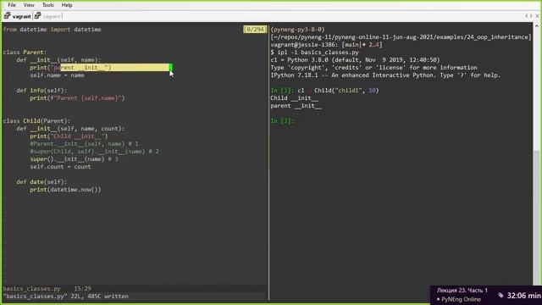Click the scrollbar up arrow
Screen dimensions: 542x305
click(536, 25)
